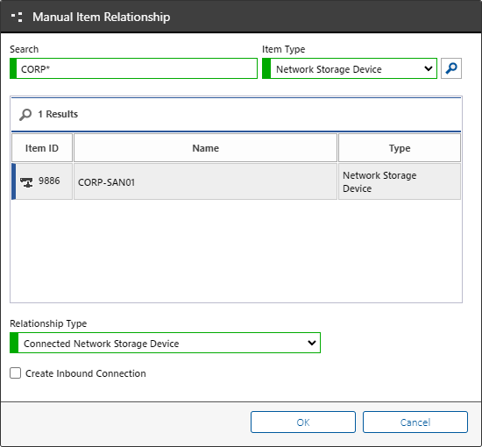Click the Name column header
The image size is (482, 447).
(205, 148)
